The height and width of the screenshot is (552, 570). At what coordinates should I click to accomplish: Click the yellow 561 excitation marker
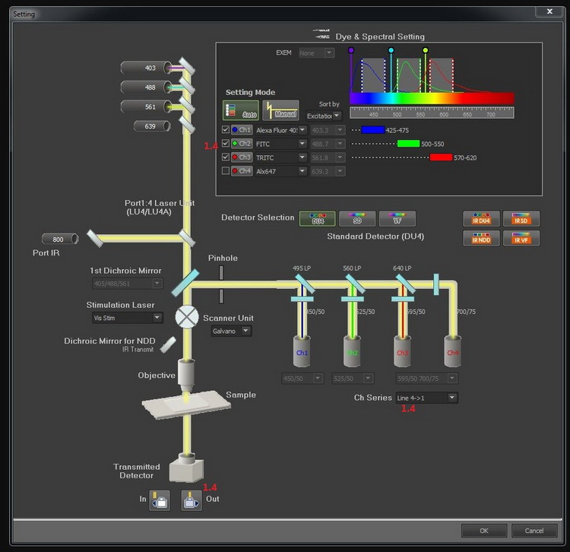426,50
